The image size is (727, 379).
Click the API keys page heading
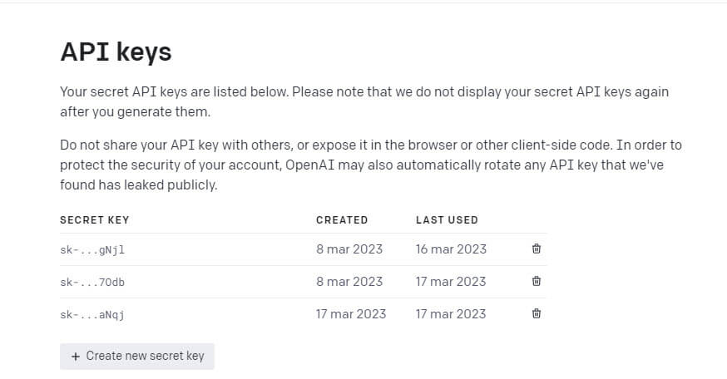point(116,52)
